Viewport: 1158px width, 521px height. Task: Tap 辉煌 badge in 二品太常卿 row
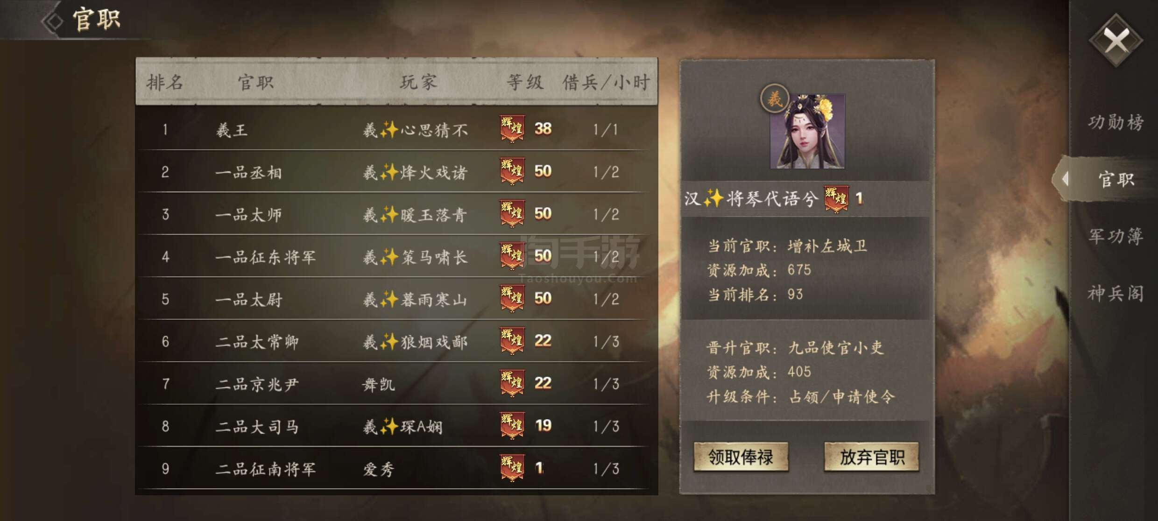click(x=512, y=341)
